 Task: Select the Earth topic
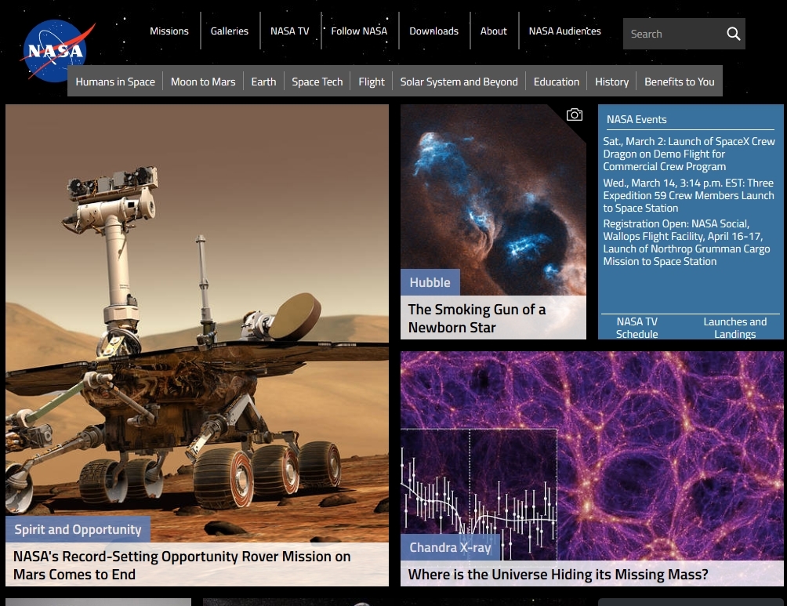point(263,82)
